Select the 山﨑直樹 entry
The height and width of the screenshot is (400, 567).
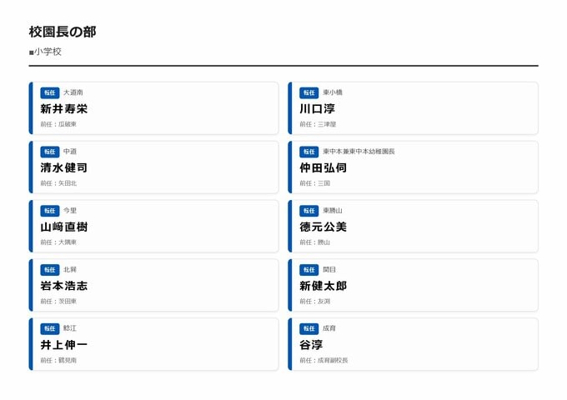click(64, 227)
